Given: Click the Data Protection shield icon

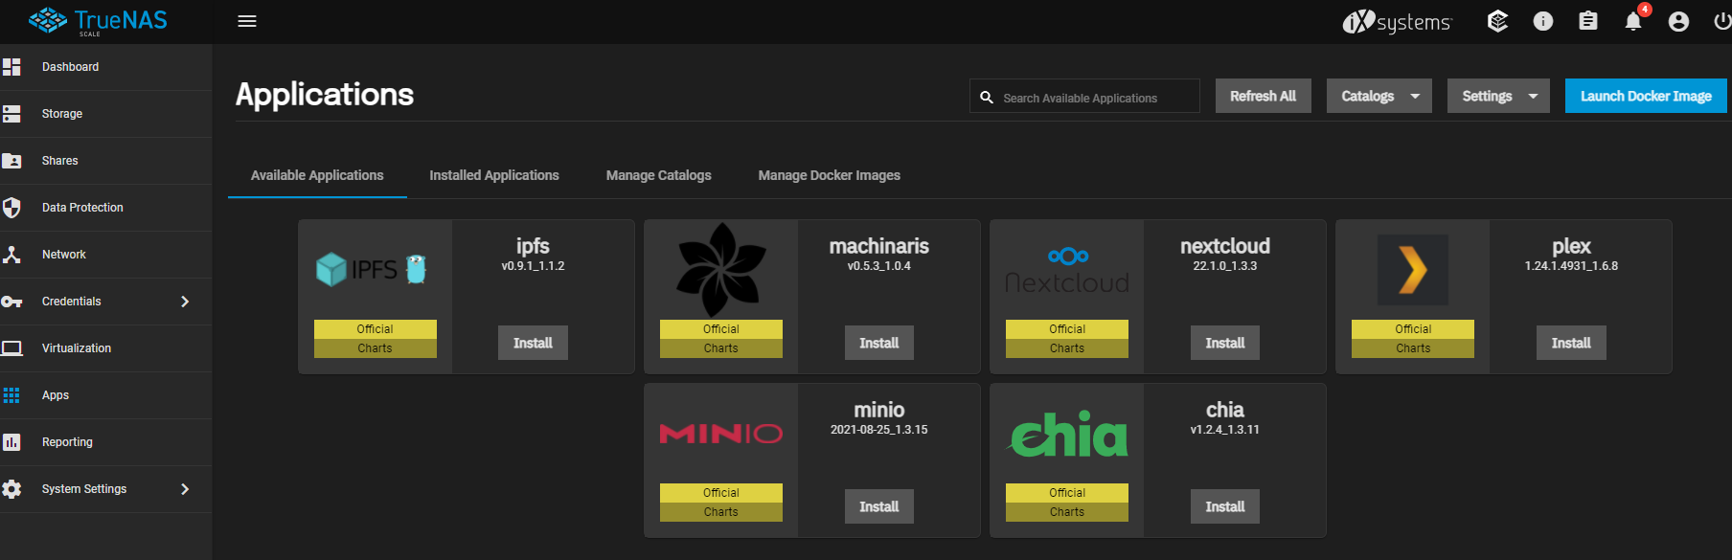Looking at the screenshot, I should 11,208.
